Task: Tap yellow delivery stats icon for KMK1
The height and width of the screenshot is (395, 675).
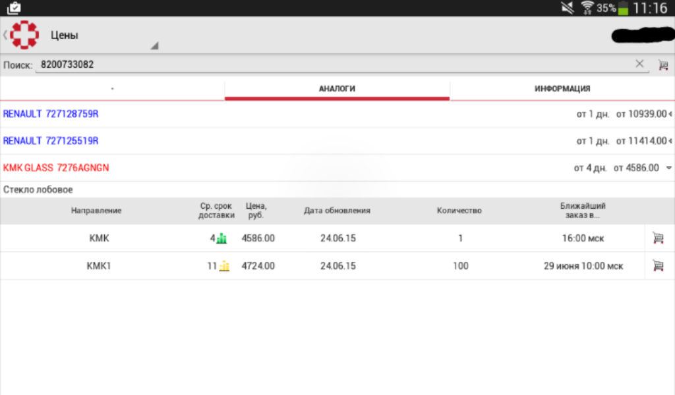Action: pyautogui.click(x=224, y=266)
